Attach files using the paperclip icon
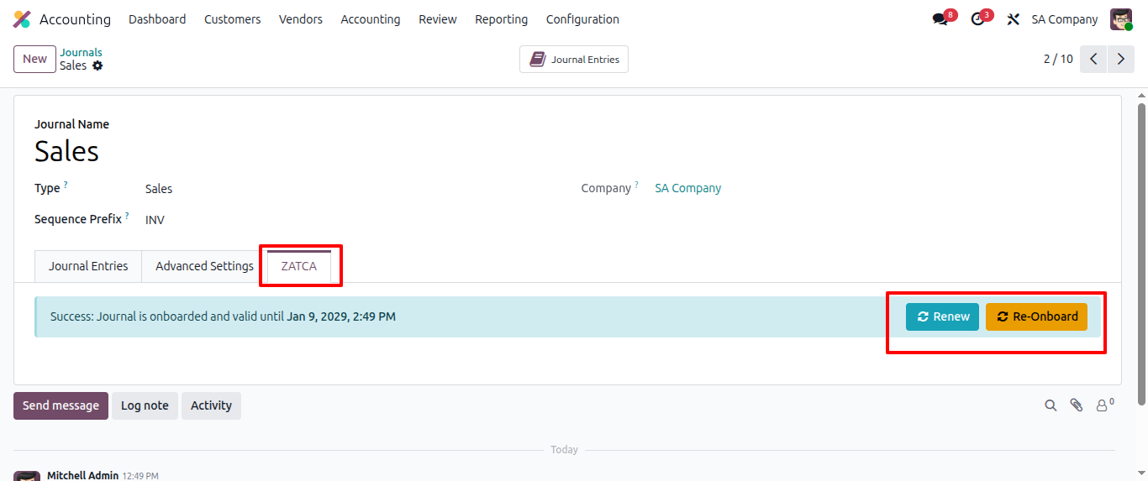This screenshot has width=1148, height=481. pos(1076,405)
